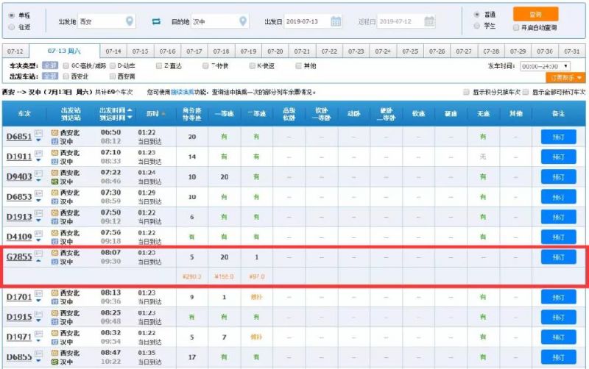Open the destination station location pin icon
The image size is (589, 369).
click(243, 21)
